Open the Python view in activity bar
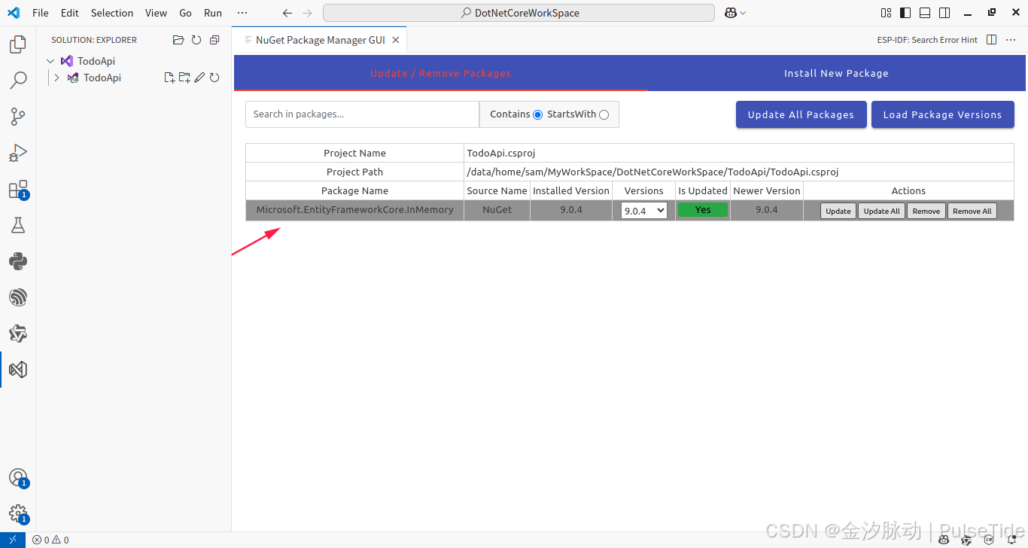Screen dimensions: 1028x548 [x=18, y=261]
